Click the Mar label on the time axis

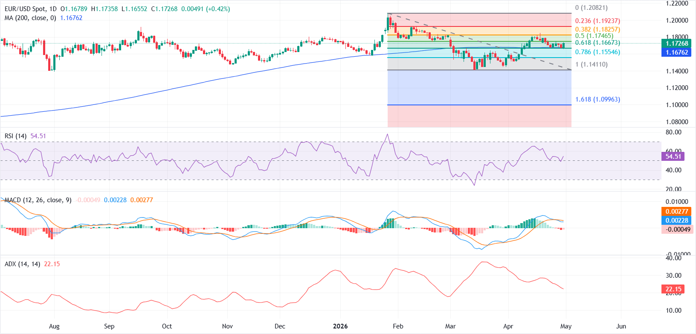point(450,326)
